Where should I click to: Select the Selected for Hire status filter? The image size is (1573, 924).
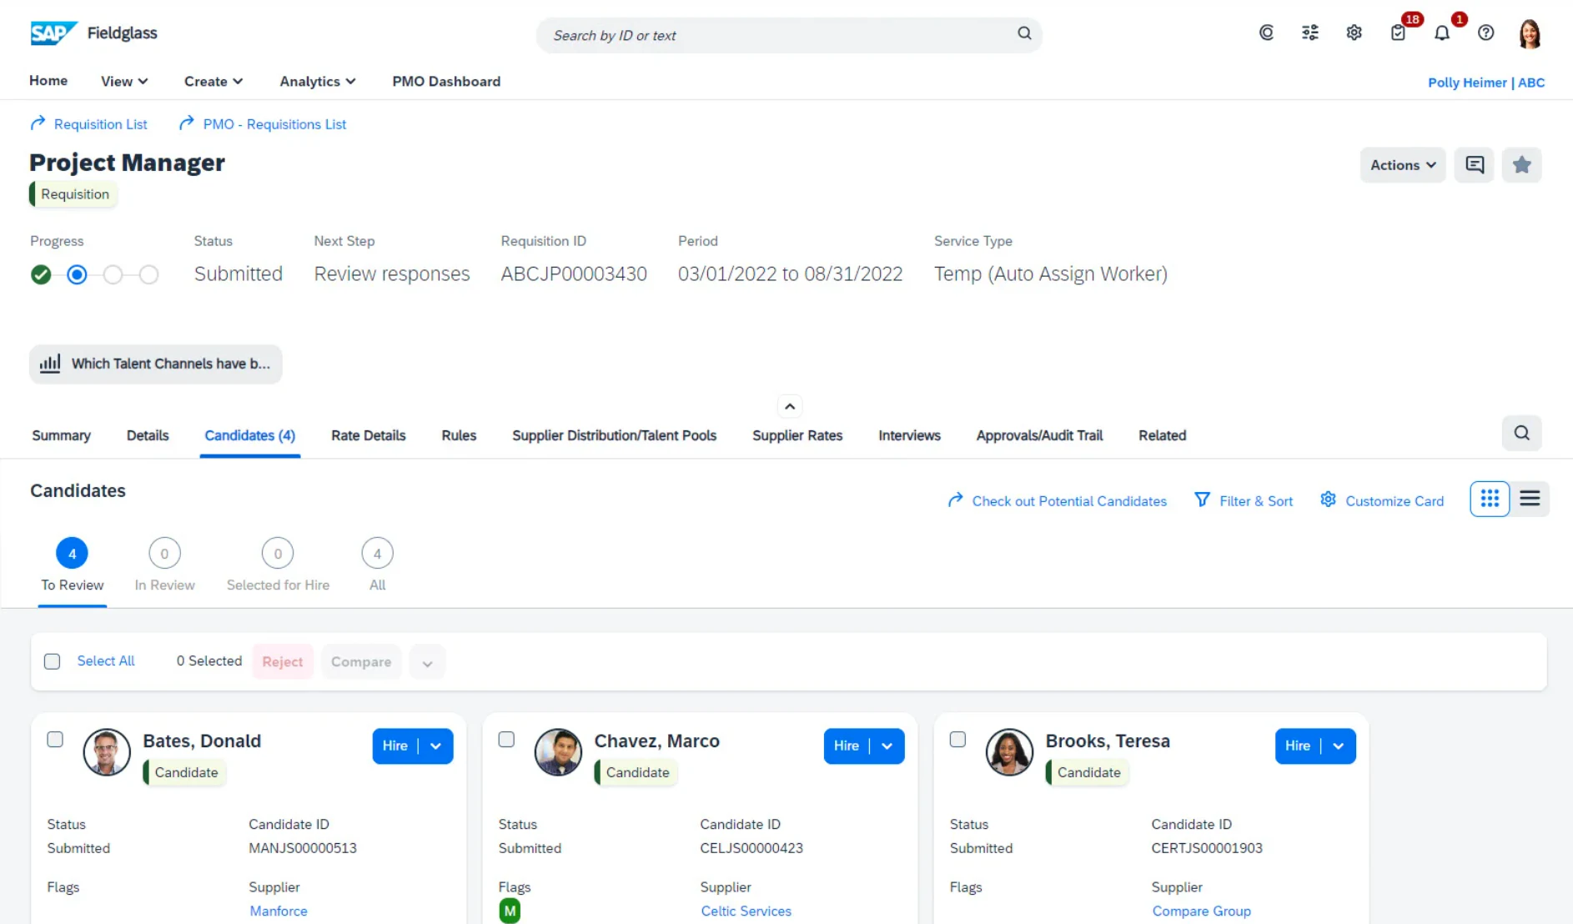(x=278, y=565)
